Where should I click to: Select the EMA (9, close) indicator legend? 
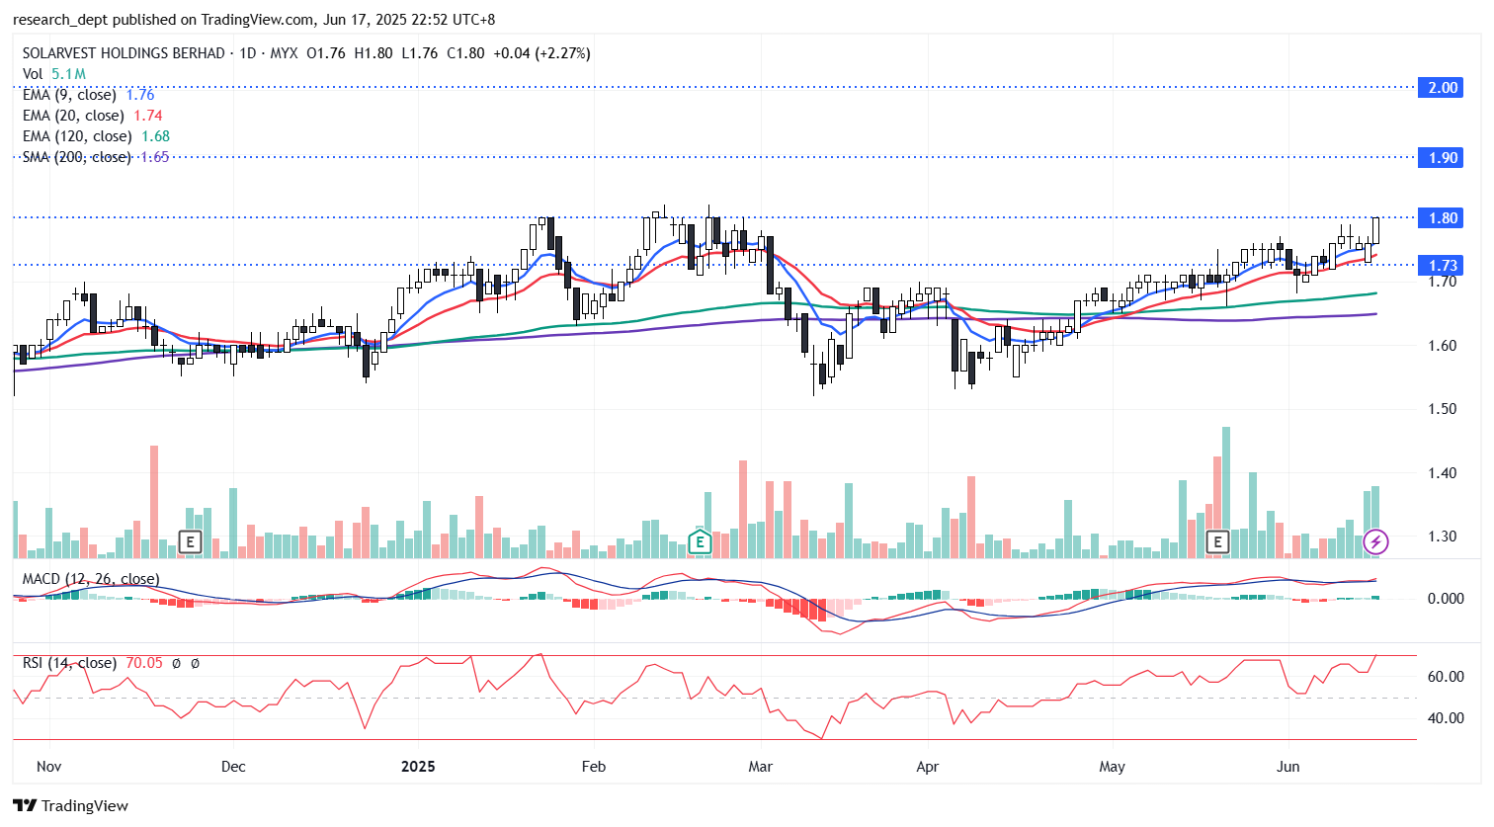pyautogui.click(x=89, y=95)
